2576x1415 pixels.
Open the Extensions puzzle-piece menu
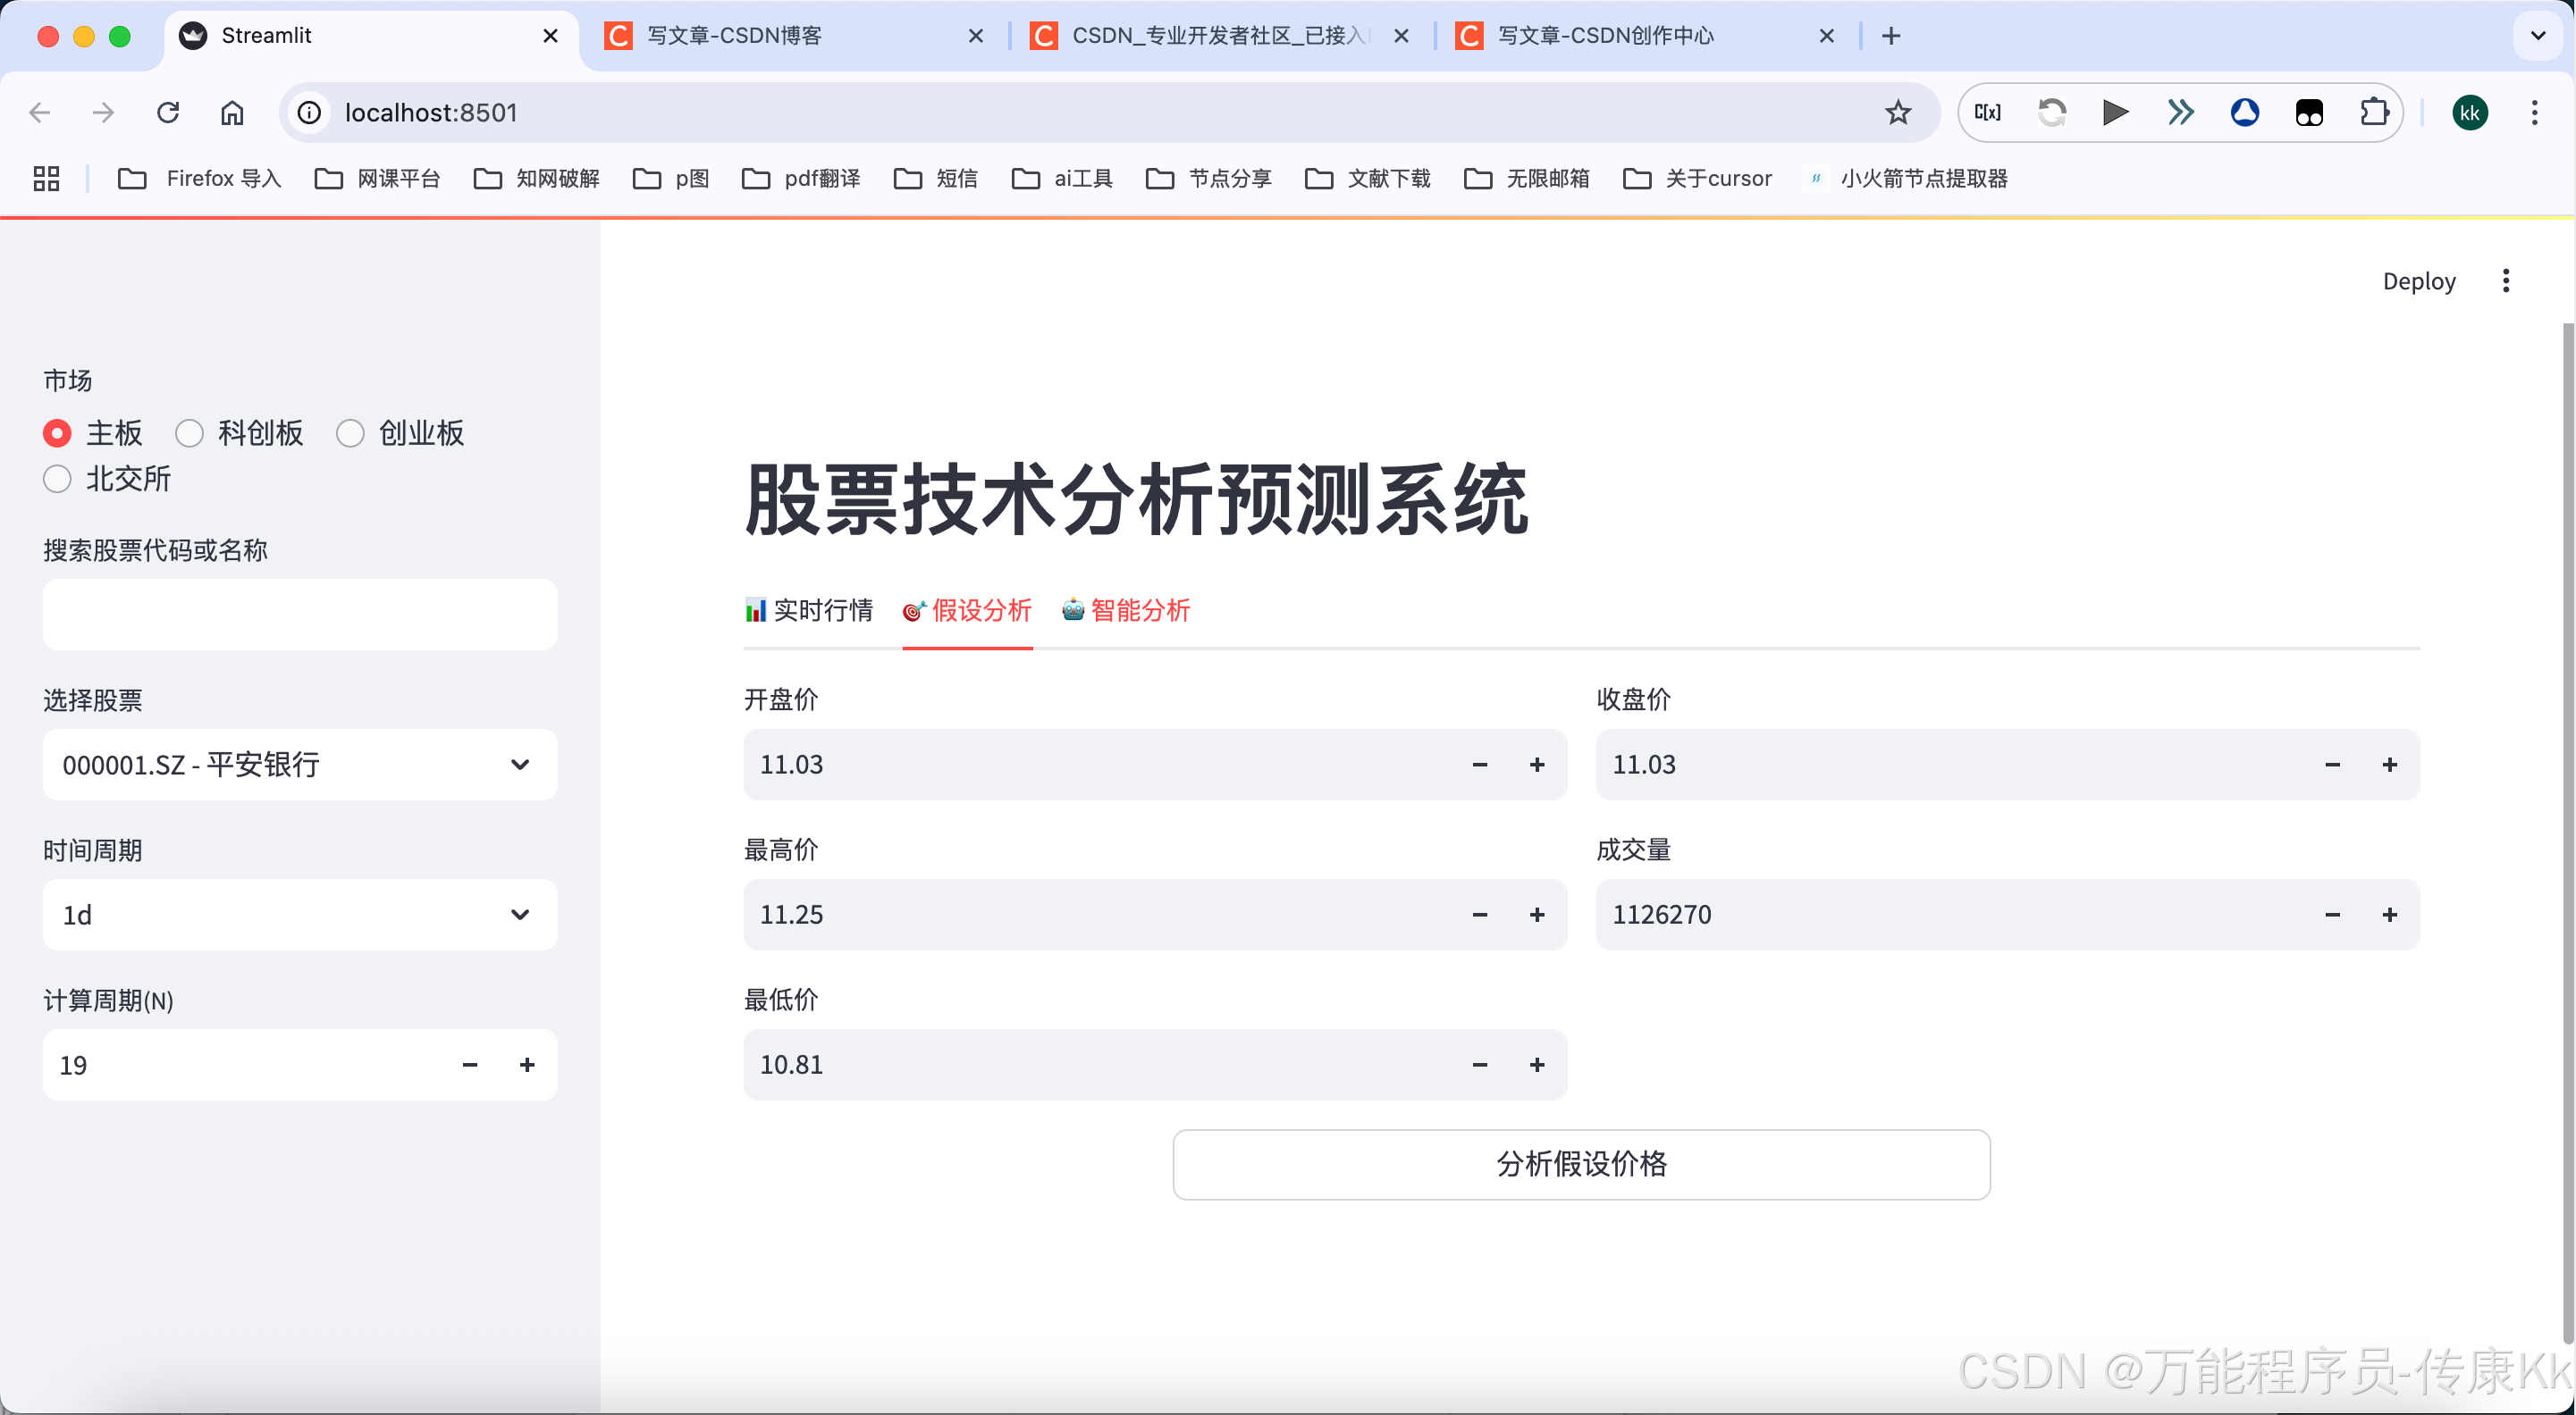(x=2374, y=113)
